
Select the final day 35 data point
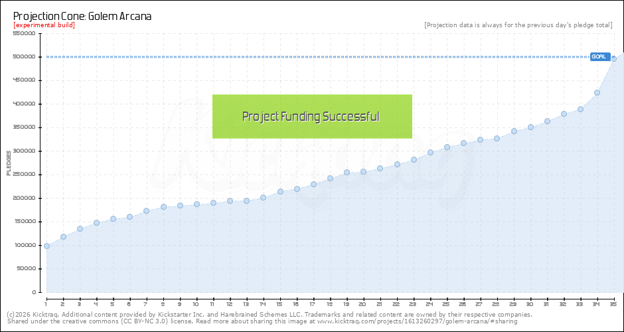(613, 58)
